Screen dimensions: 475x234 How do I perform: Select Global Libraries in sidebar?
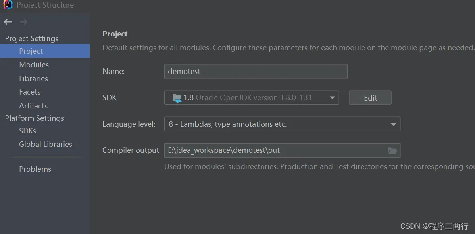pos(45,145)
